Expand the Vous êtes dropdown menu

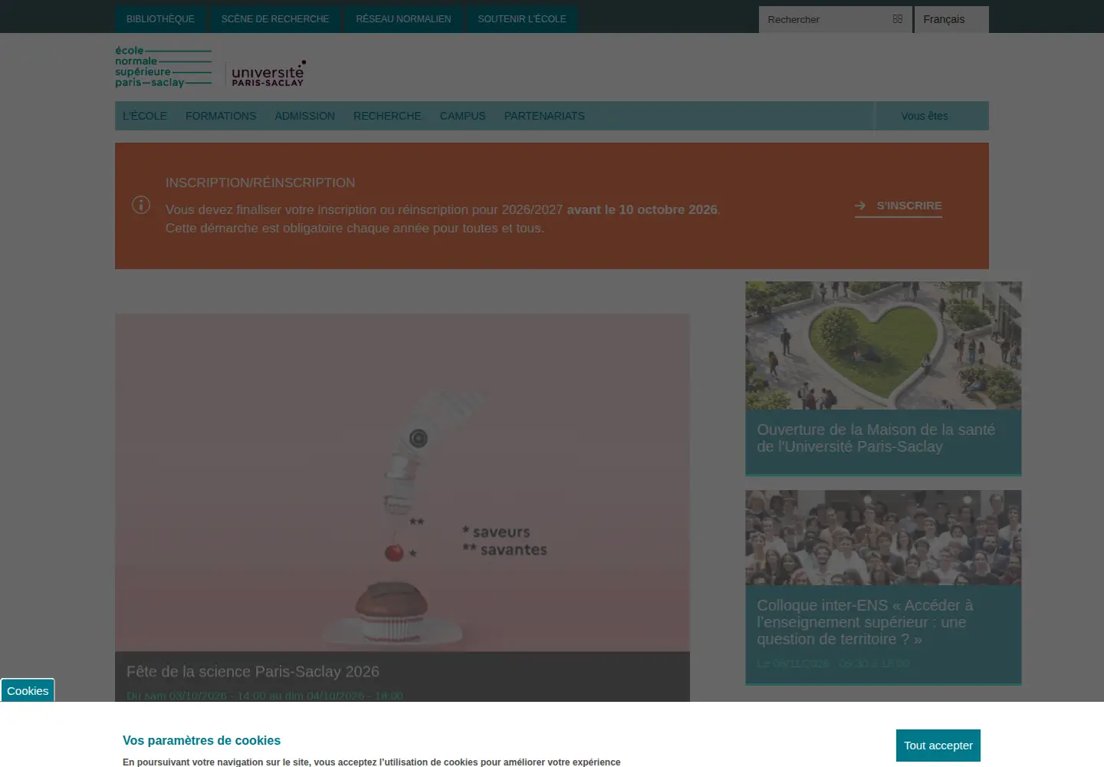point(932,116)
